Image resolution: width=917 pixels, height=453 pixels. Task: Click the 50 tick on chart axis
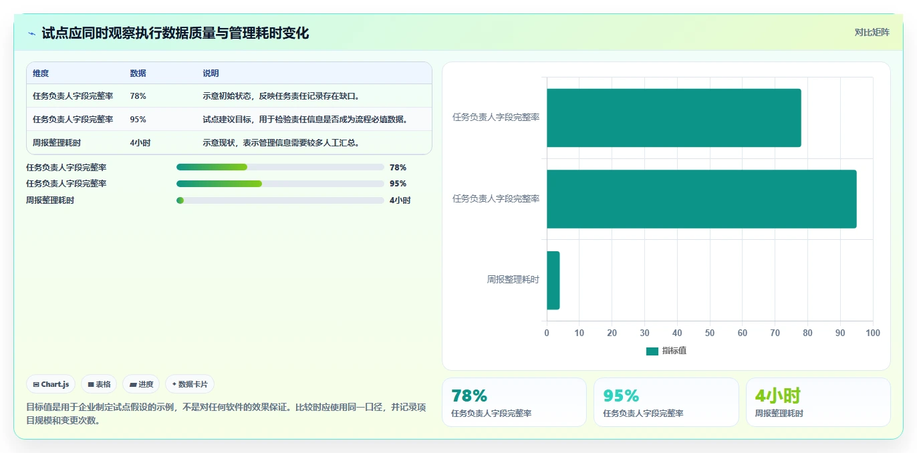point(710,333)
